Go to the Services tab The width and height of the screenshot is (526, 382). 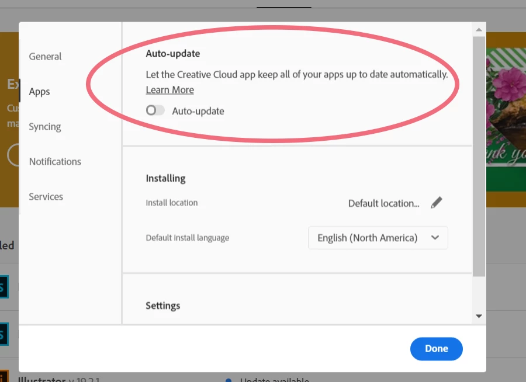pyautogui.click(x=46, y=196)
